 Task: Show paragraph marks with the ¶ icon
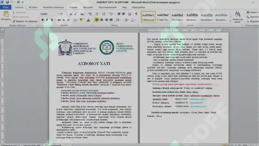pos(136,14)
